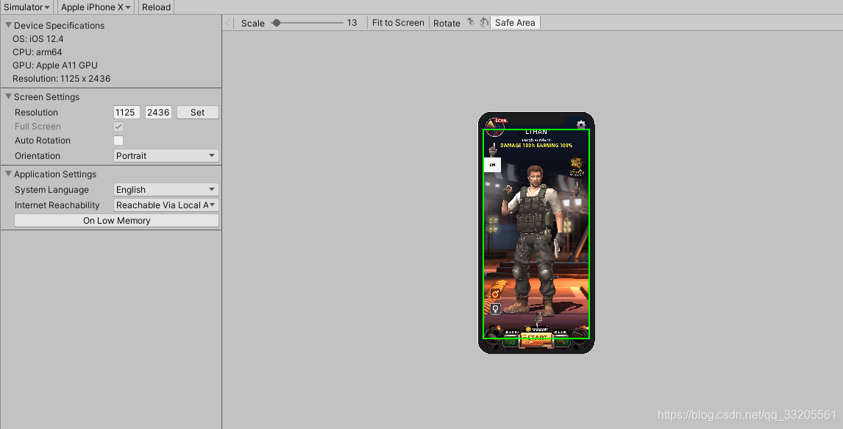843x429 pixels.
Task: Click the Scale value 13
Action: point(352,23)
